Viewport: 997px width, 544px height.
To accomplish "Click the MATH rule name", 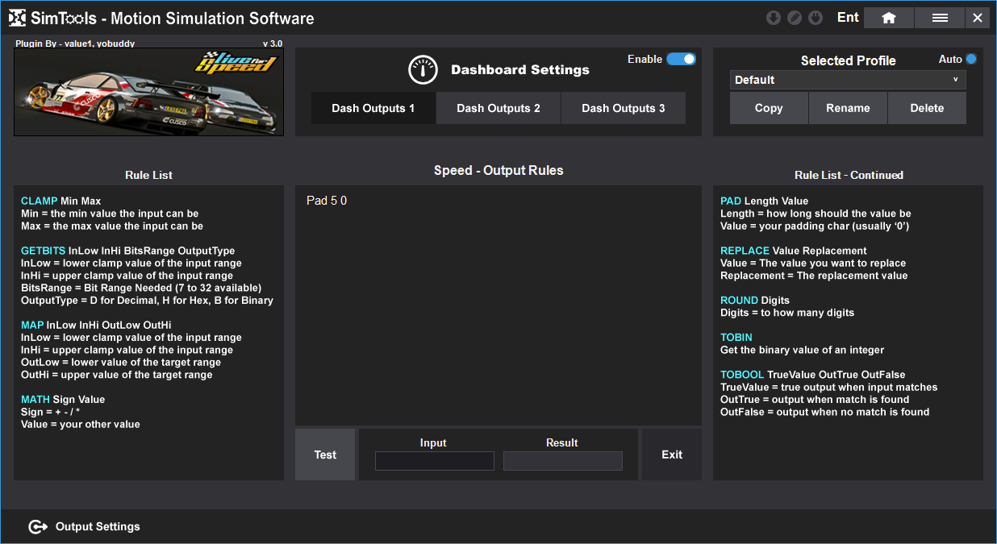I will (35, 400).
